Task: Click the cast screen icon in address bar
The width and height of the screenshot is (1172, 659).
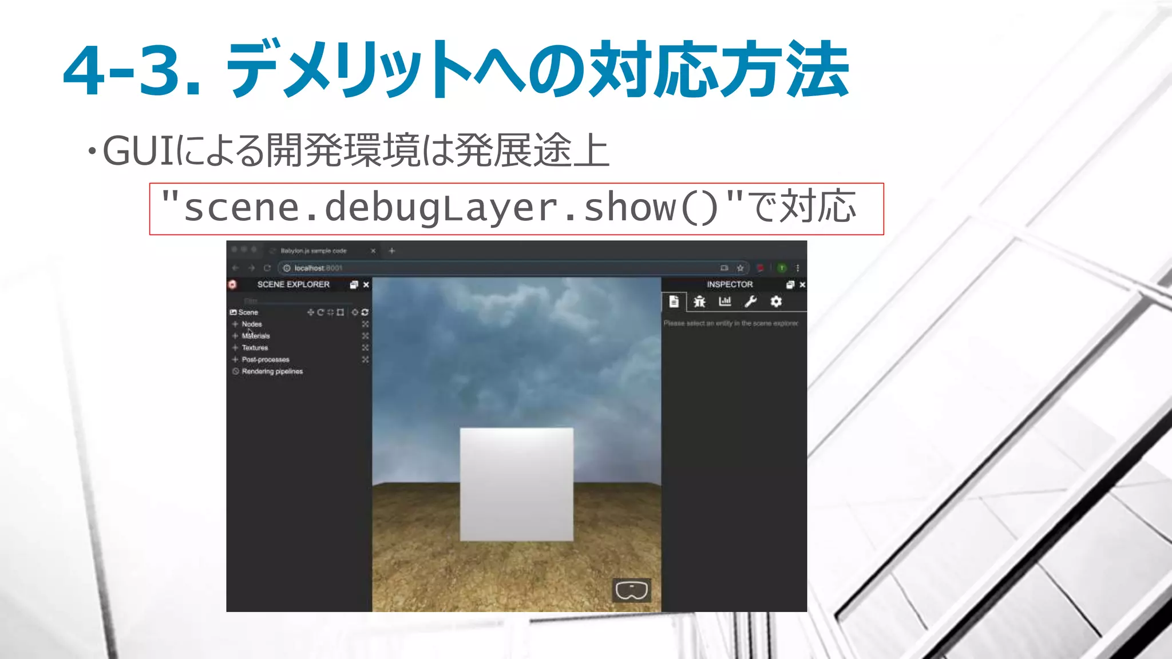Action: 724,268
